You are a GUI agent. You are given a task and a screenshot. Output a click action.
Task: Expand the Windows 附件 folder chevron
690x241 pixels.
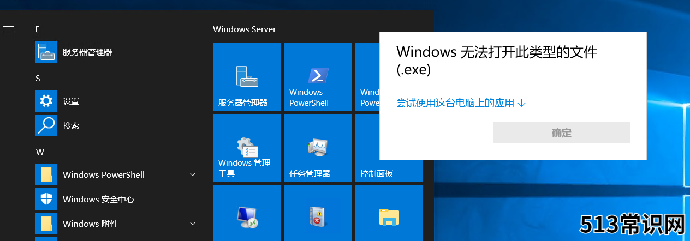point(192,224)
